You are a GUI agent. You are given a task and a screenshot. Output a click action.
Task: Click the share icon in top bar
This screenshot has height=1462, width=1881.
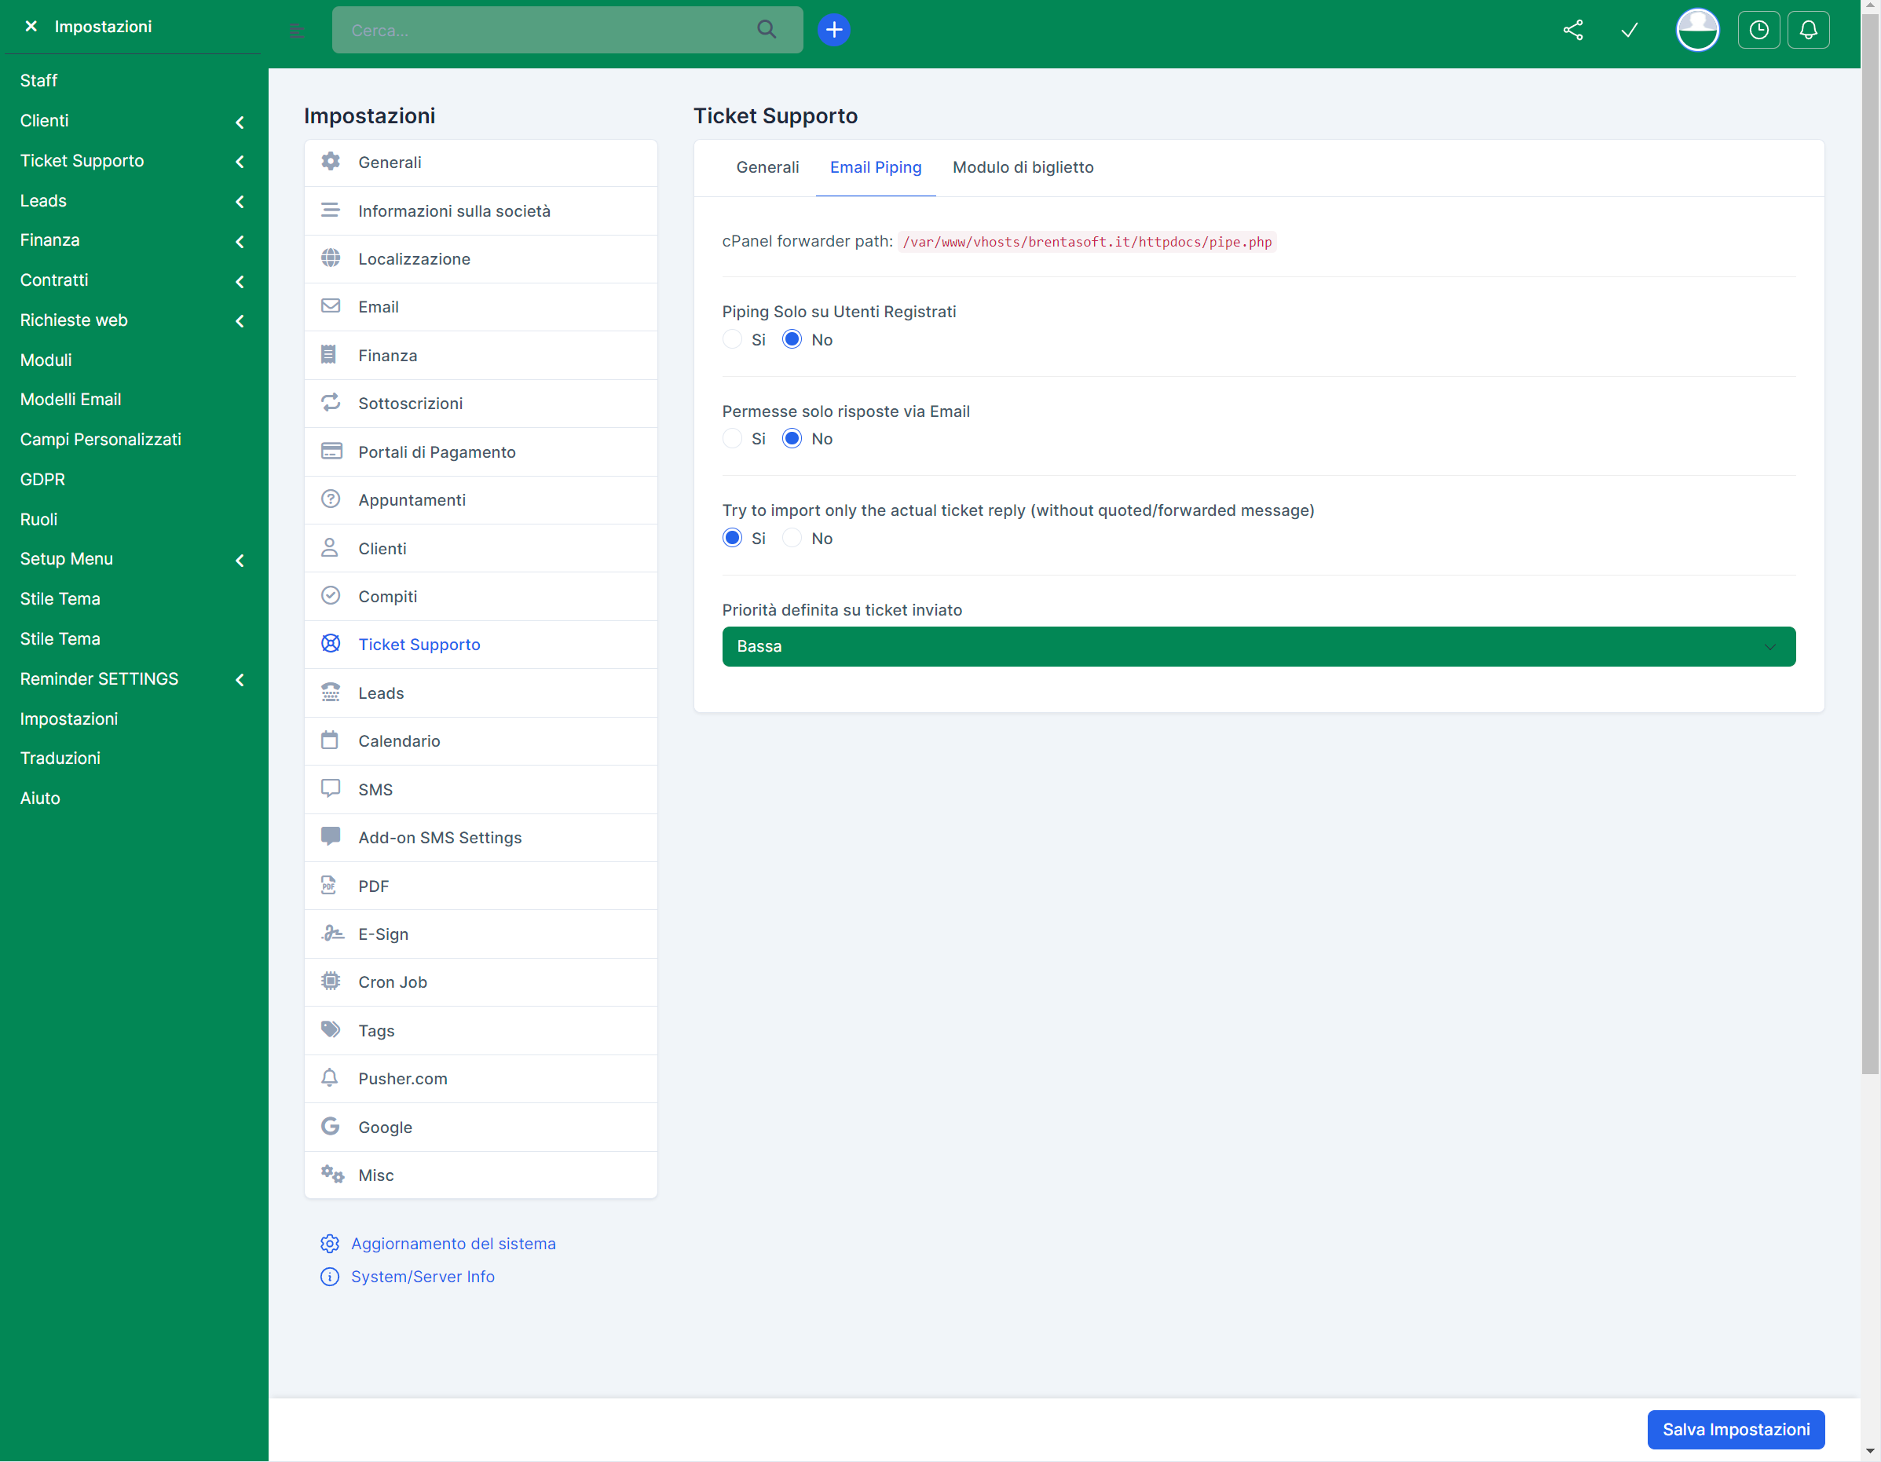(1572, 30)
